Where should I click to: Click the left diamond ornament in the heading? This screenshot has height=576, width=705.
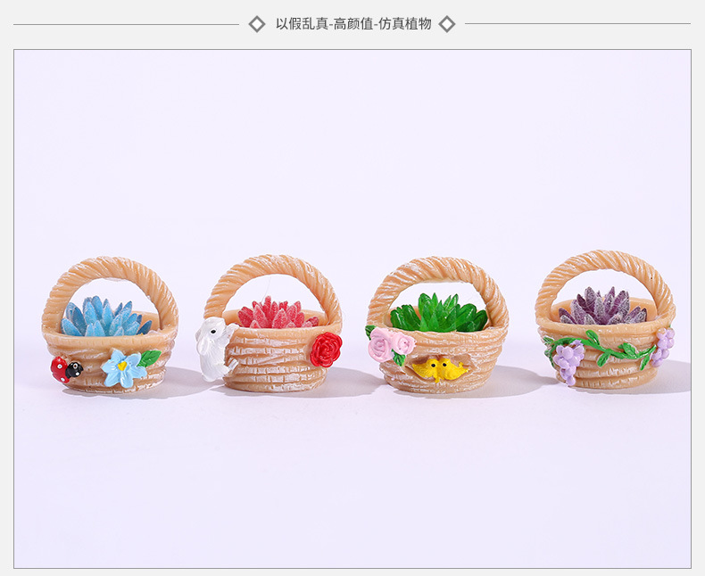(257, 24)
